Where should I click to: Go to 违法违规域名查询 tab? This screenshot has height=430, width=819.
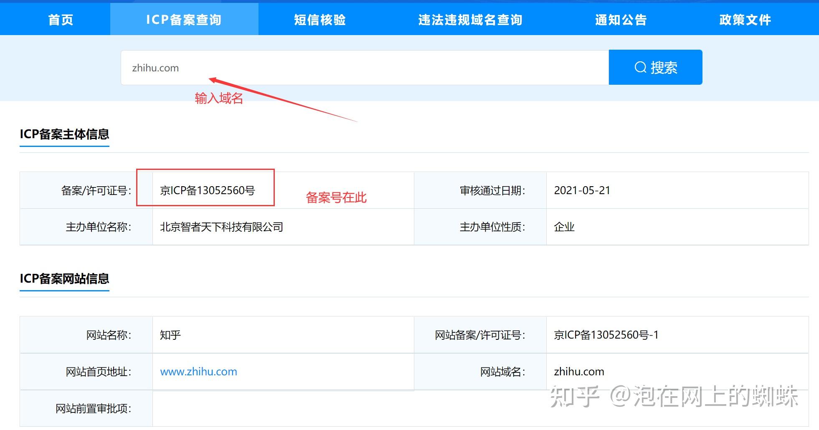click(470, 20)
